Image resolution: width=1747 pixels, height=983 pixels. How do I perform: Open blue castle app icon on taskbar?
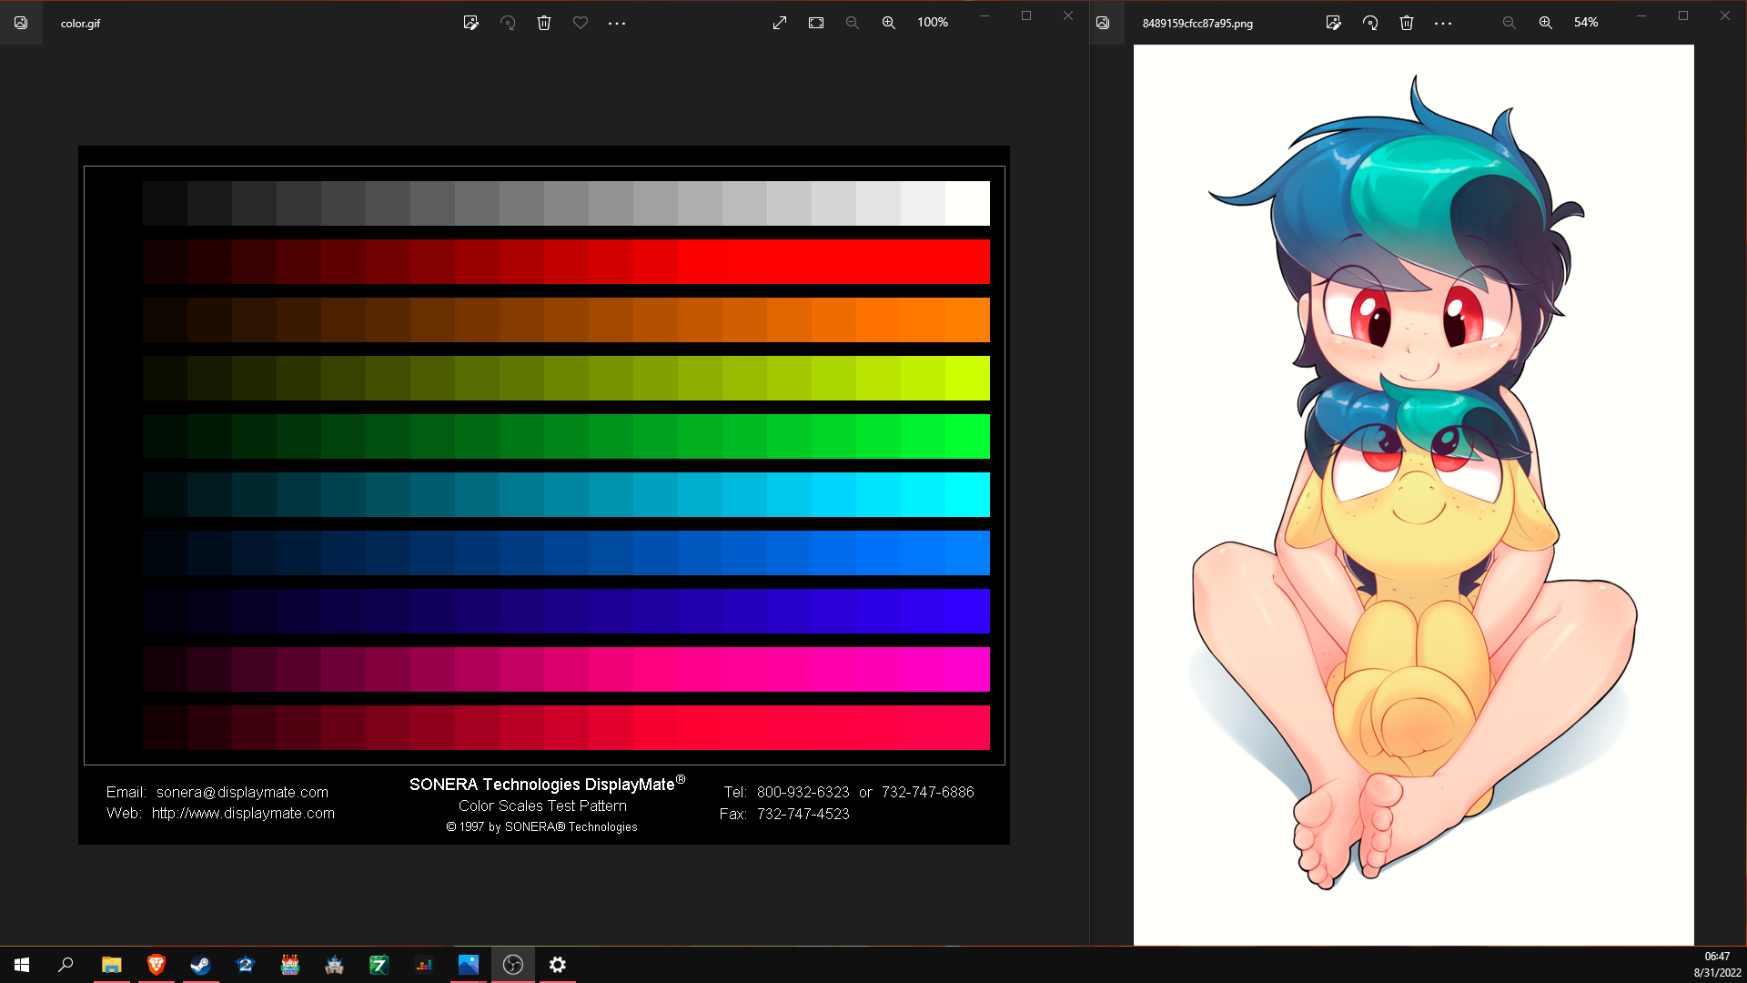[x=335, y=965]
